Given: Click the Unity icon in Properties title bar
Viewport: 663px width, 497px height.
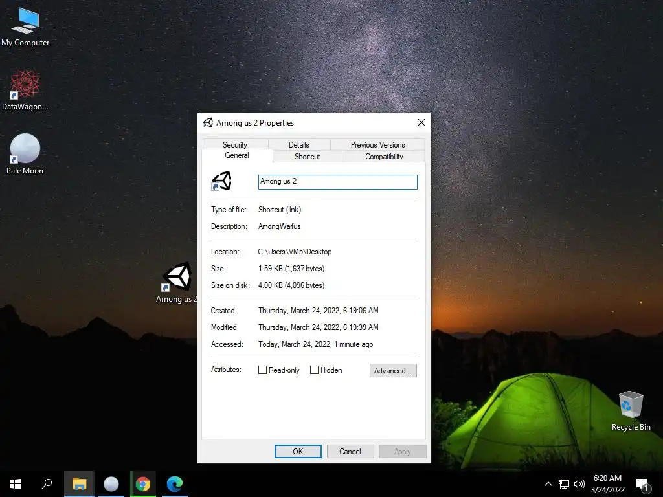Looking at the screenshot, I should coord(208,122).
